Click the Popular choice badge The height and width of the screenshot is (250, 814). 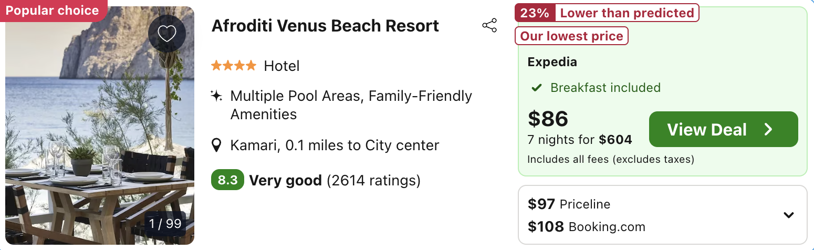click(53, 11)
